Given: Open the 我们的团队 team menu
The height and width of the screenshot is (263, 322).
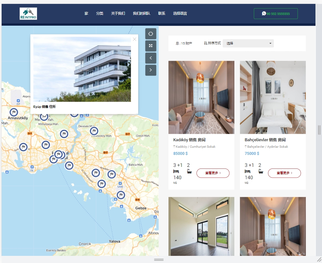Looking at the screenshot, I should 141,14.
